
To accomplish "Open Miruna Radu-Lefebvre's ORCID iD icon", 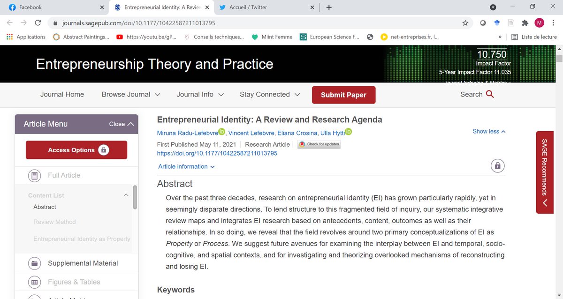I will [221, 132].
